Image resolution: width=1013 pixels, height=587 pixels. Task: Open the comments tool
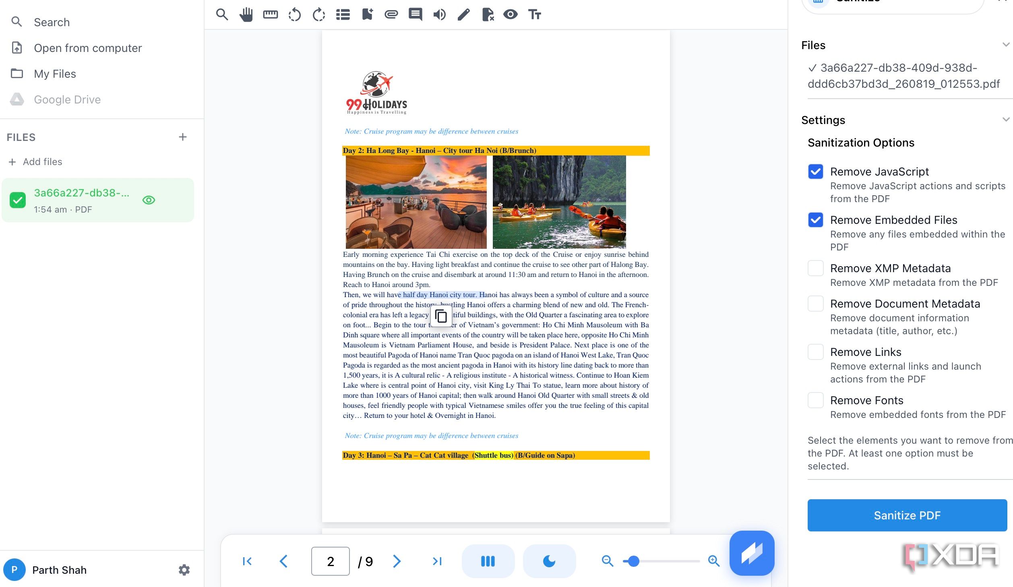click(415, 14)
